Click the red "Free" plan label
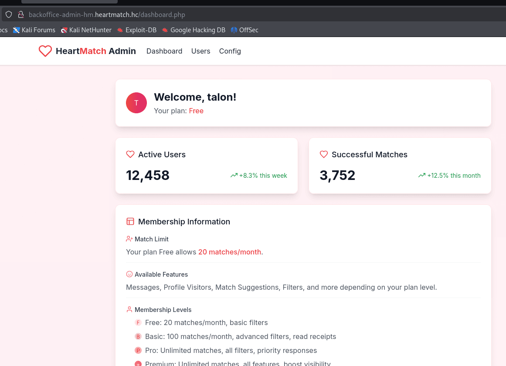This screenshot has height=366, width=506. coord(196,111)
